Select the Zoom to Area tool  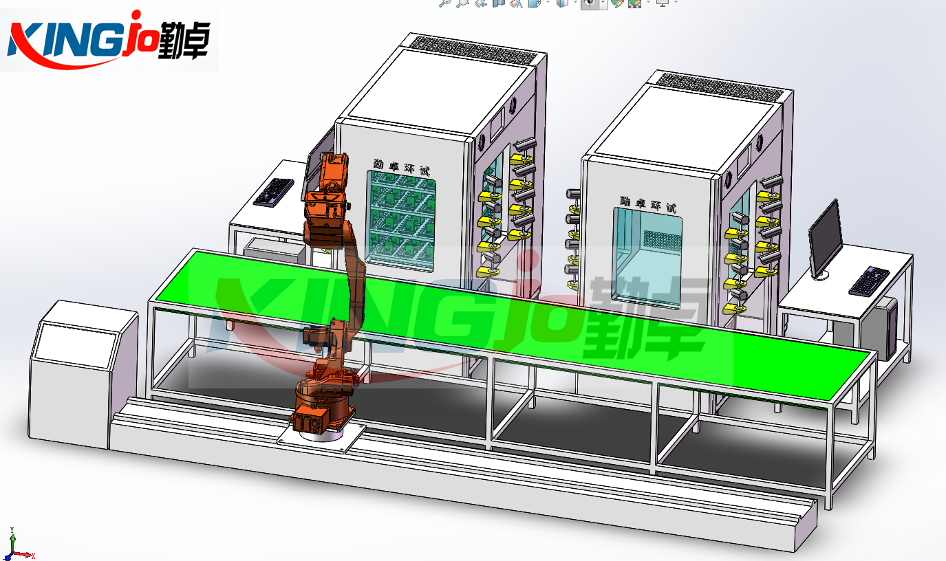[x=462, y=3]
